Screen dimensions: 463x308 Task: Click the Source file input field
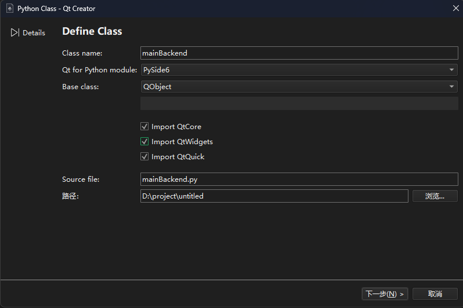coord(299,179)
